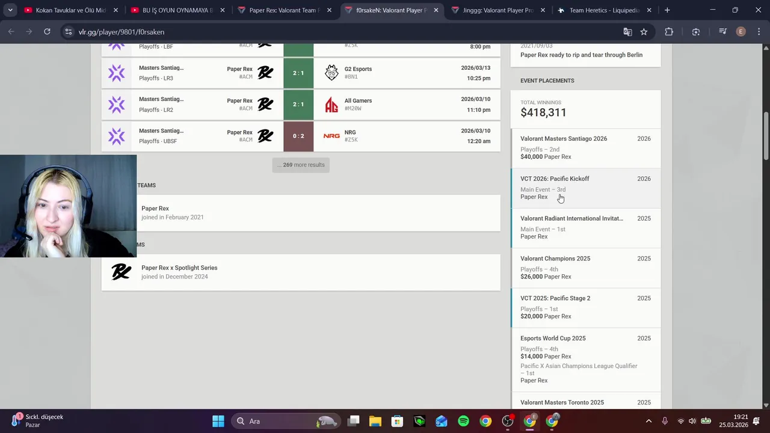Screen dimensions: 770x433
Task: View site information icon in address bar
Action: coord(69,32)
